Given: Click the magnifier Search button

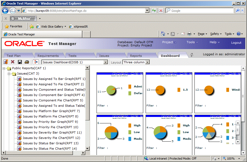Looking at the screenshot, I should click(238, 10).
